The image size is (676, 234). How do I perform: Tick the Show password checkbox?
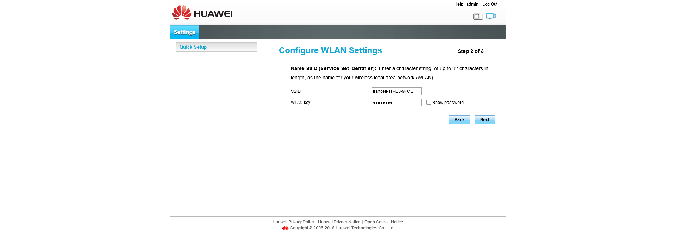tap(429, 102)
